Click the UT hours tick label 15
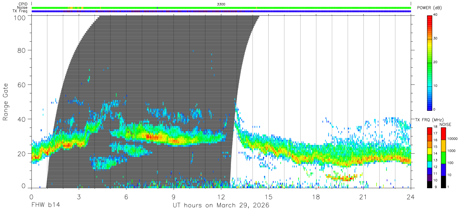The height and width of the screenshot is (213, 462). pos(269,197)
